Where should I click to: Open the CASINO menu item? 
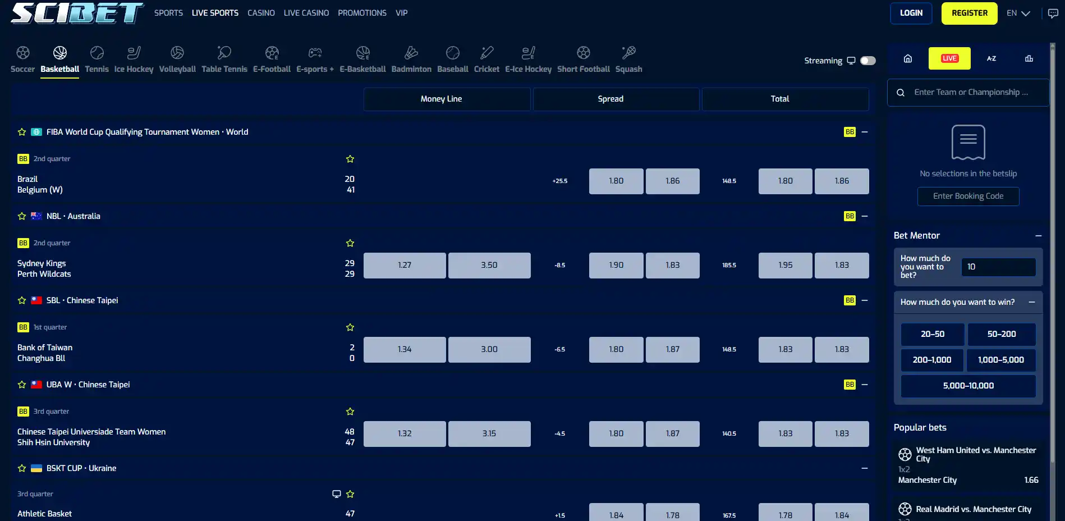(261, 13)
